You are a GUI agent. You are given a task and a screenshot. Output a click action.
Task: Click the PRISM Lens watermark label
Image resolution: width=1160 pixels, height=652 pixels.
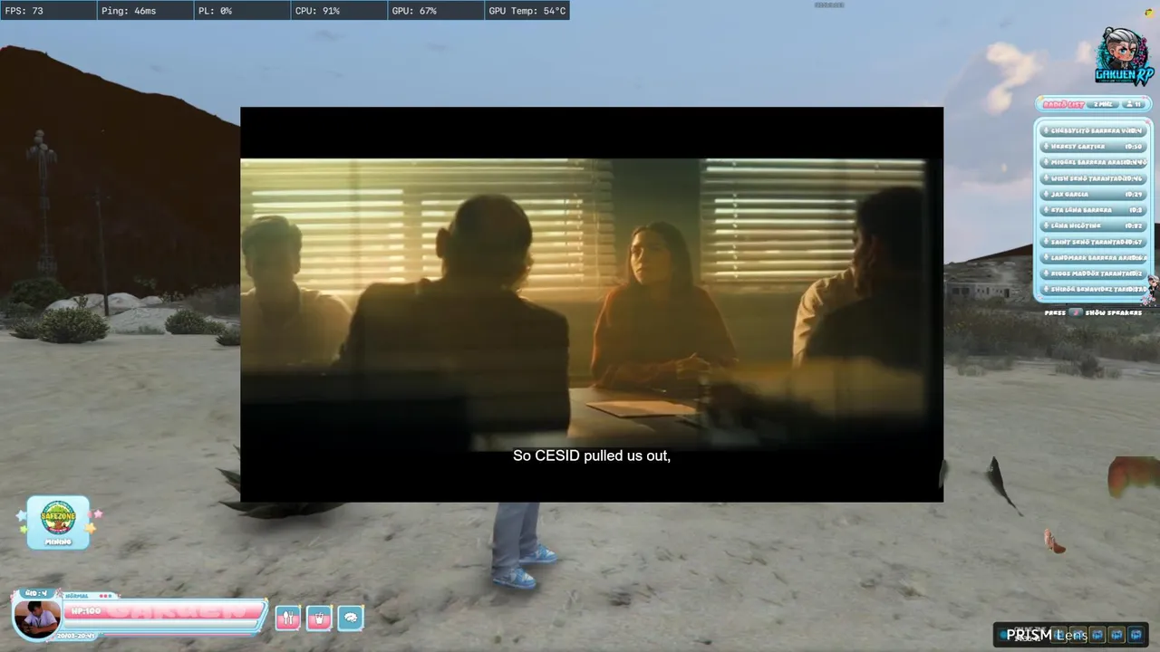pos(1047,635)
